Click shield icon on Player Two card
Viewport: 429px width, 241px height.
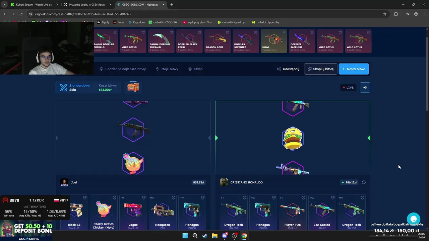303,198
